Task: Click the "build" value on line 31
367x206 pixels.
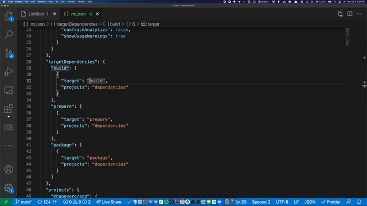Action: (x=96, y=81)
